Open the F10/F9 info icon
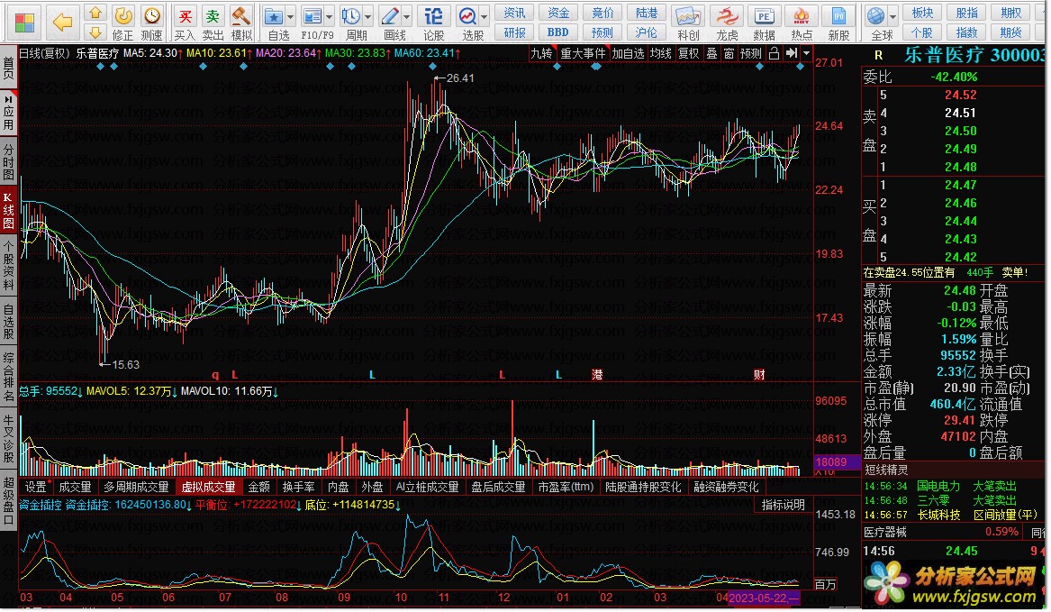1051x612 pixels. [x=312, y=16]
